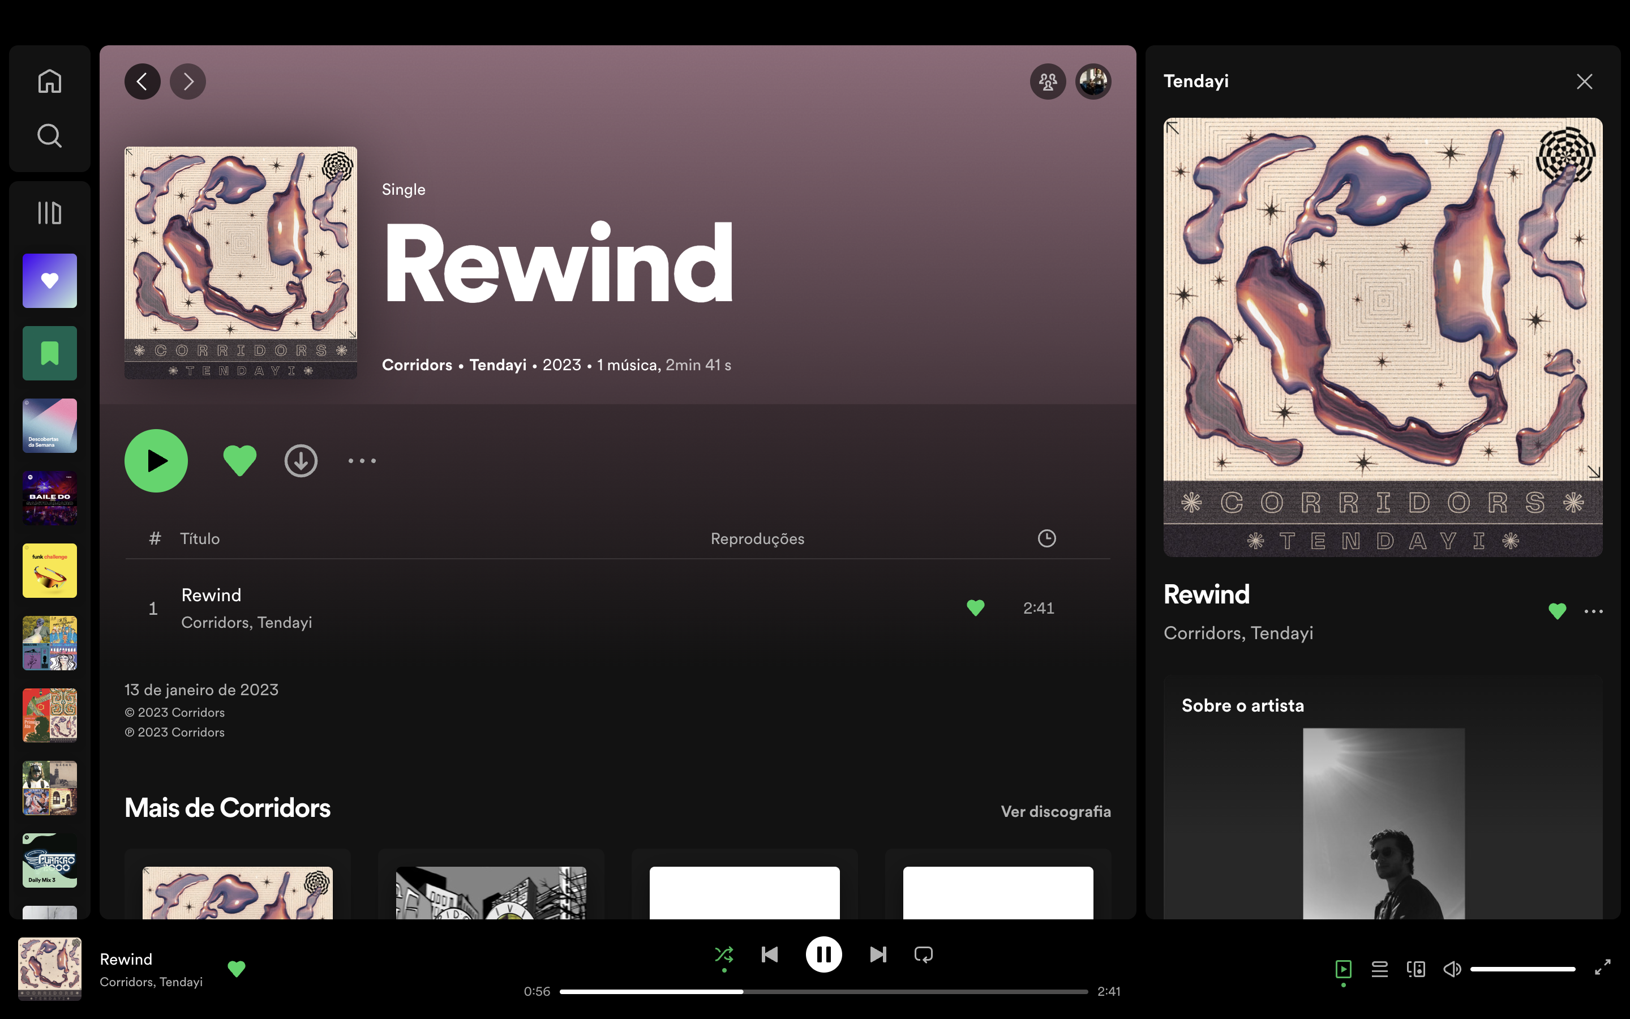Toggle repeat mode

(x=924, y=954)
